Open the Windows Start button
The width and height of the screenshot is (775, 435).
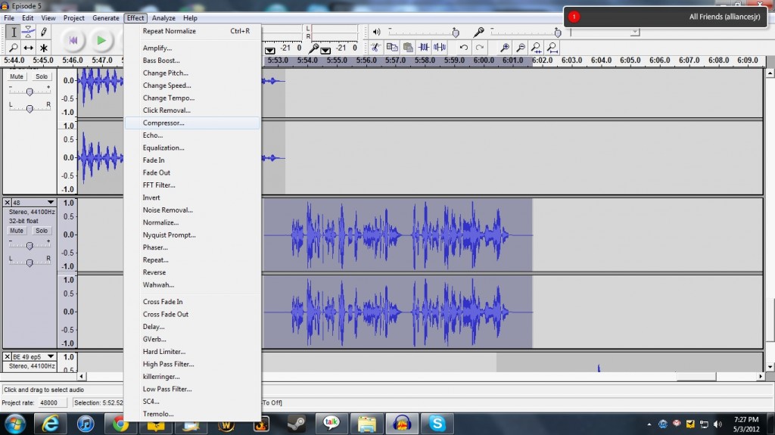click(x=15, y=424)
